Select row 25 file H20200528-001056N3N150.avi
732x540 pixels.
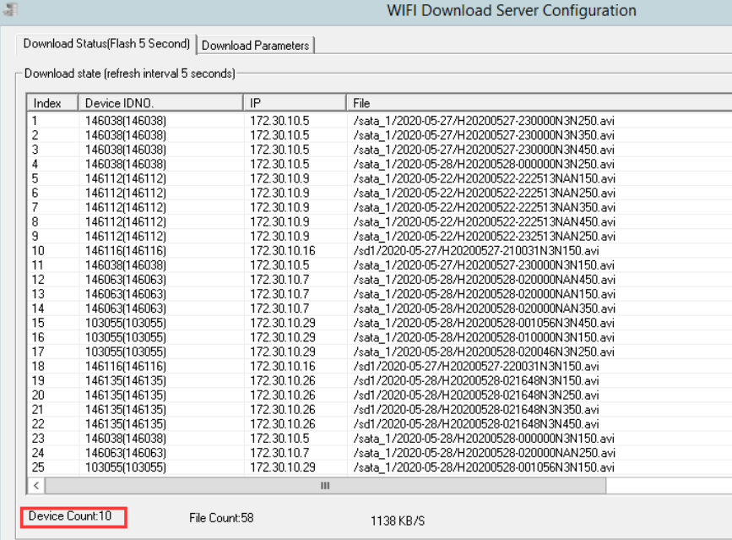coord(484,467)
